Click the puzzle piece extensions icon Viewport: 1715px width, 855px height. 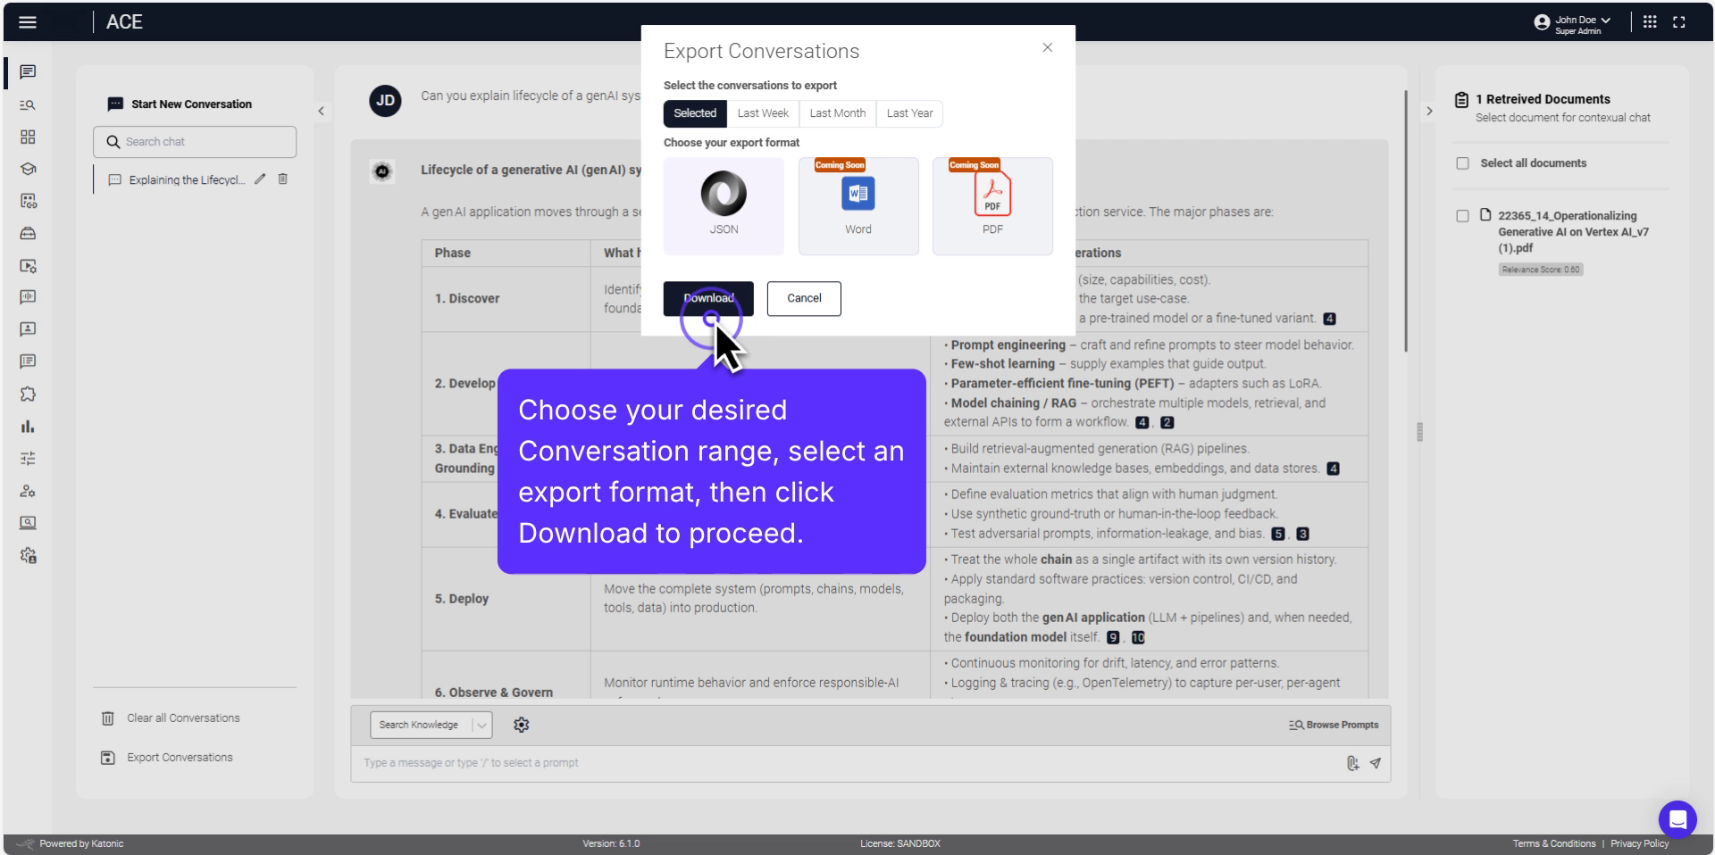click(28, 394)
